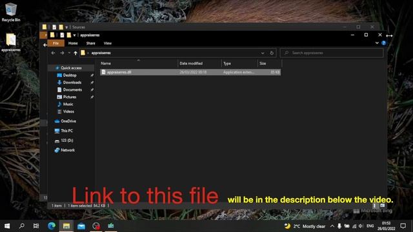The height and width of the screenshot is (232, 413).
Task: Select Quick access in navigation pane
Action: [x=71, y=68]
